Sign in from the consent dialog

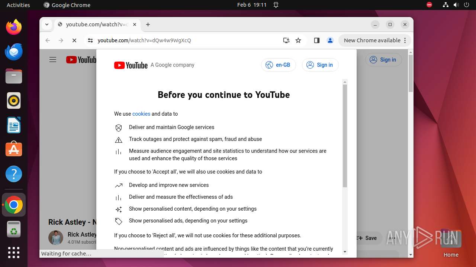(320, 65)
